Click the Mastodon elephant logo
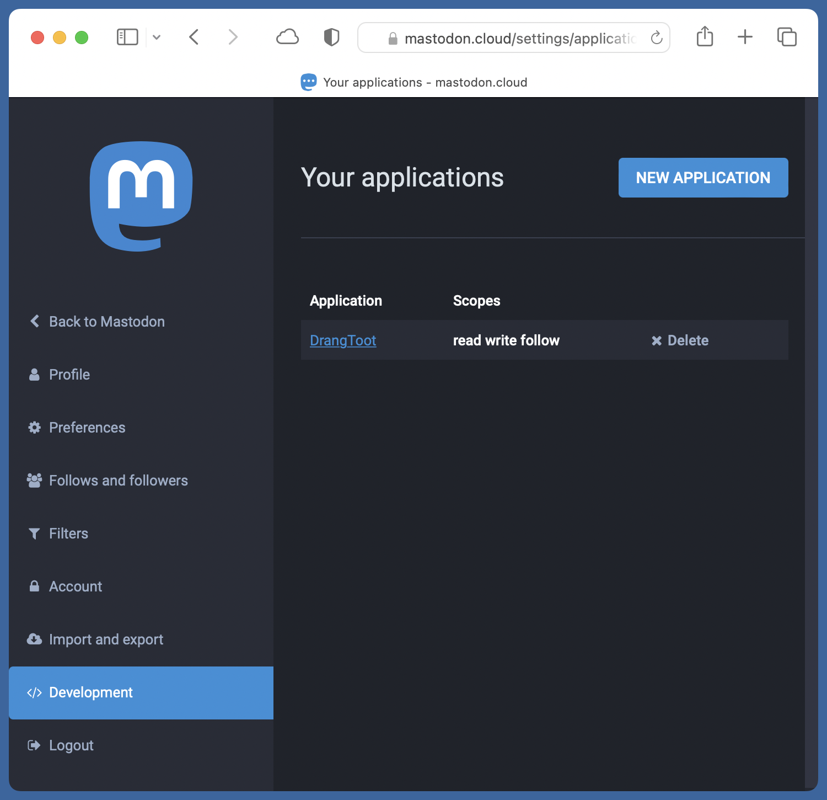Image resolution: width=827 pixels, height=800 pixels. pyautogui.click(x=141, y=196)
